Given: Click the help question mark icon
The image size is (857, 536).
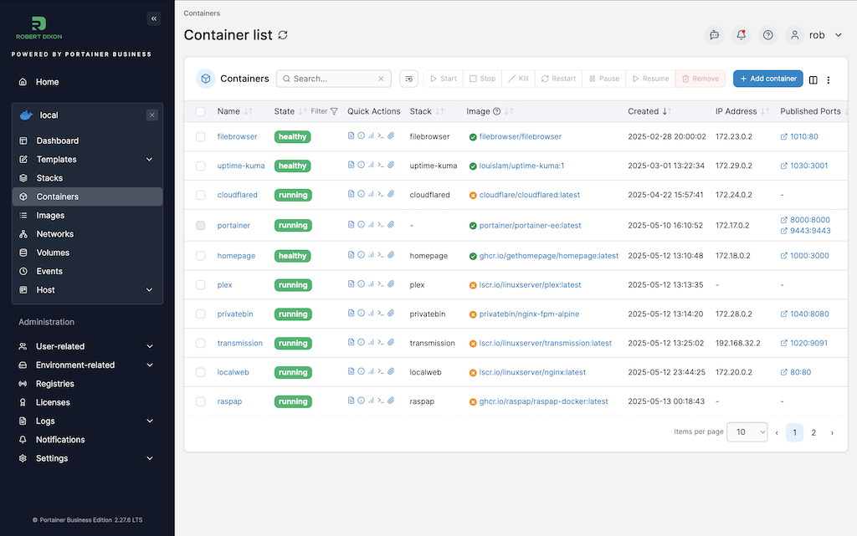Looking at the screenshot, I should pyautogui.click(x=768, y=35).
